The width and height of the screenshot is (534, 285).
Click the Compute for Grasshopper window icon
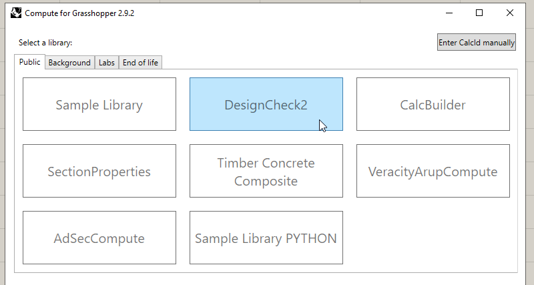(x=15, y=13)
